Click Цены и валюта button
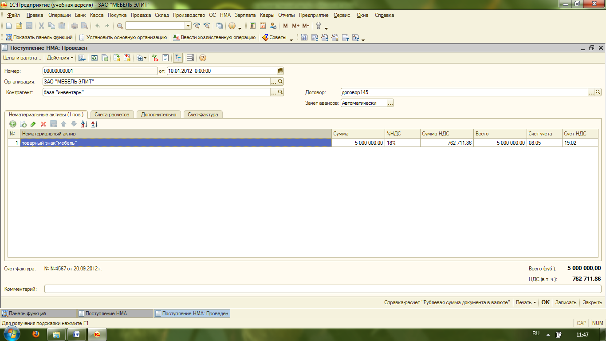This screenshot has height=341, width=606. (22, 58)
